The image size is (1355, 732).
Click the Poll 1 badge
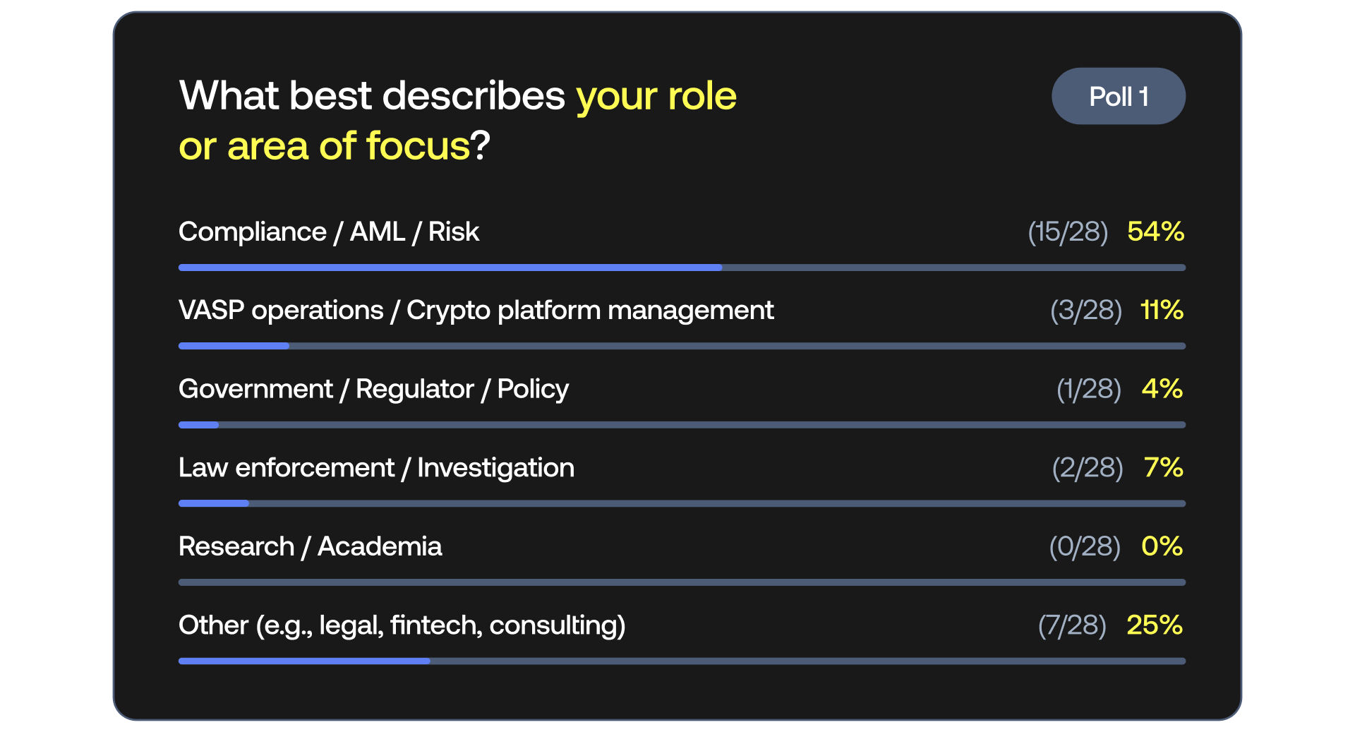click(x=1118, y=97)
